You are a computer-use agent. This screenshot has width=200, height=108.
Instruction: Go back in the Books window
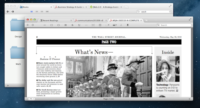(8, 12)
